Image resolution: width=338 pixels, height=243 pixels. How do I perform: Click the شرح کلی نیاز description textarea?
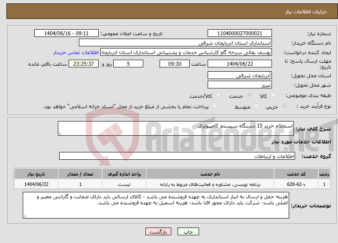pos(176,128)
